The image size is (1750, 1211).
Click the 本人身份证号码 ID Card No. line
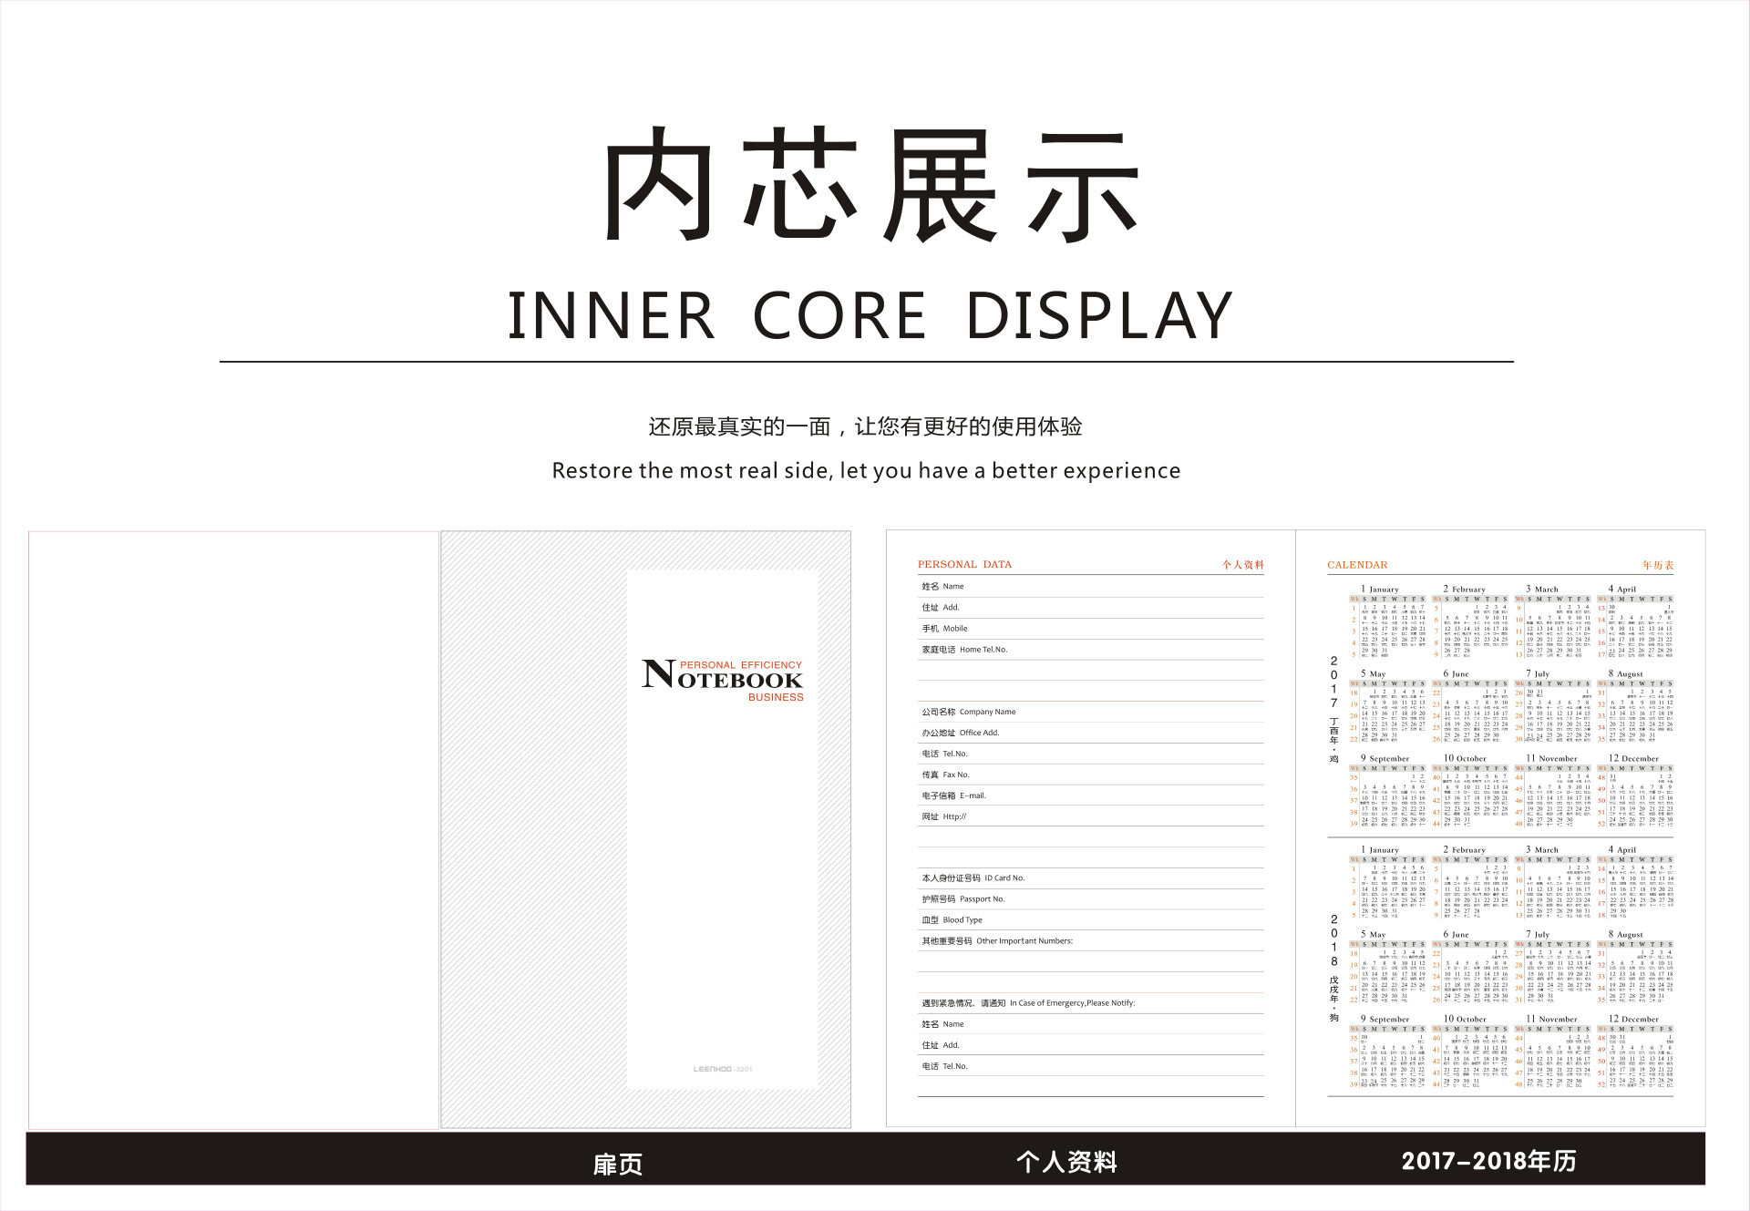tap(1091, 878)
